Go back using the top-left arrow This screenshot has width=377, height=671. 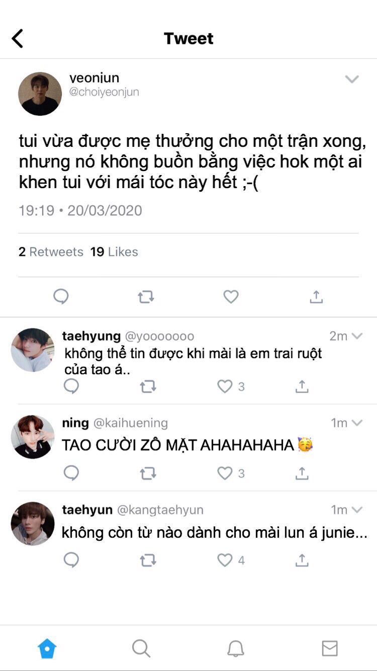(x=18, y=38)
